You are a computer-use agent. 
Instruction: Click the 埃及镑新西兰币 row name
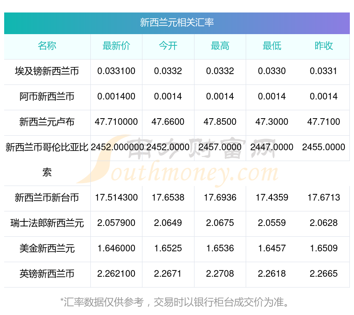47,71
